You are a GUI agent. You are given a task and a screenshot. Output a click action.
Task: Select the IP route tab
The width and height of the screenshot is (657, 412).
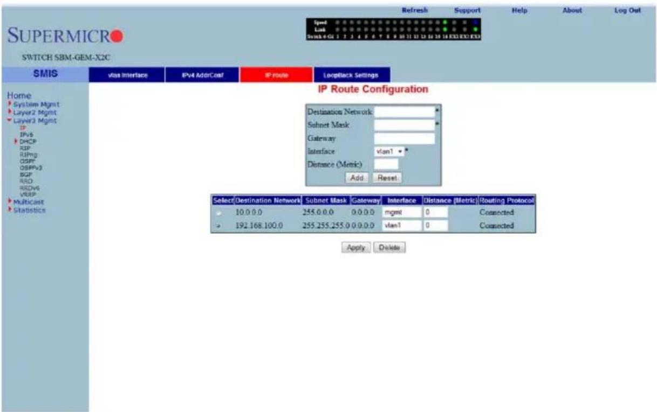pyautogui.click(x=276, y=75)
